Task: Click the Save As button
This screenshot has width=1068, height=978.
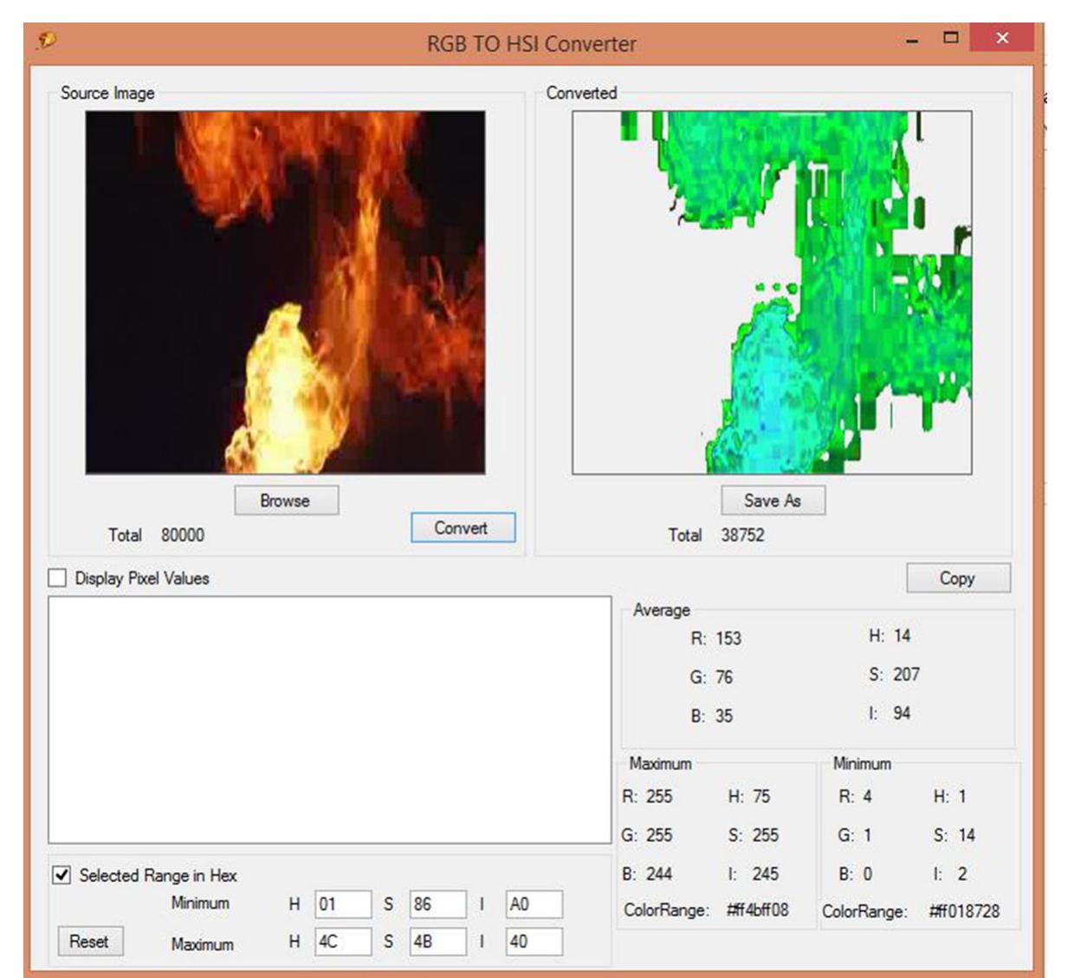Action: click(x=773, y=501)
